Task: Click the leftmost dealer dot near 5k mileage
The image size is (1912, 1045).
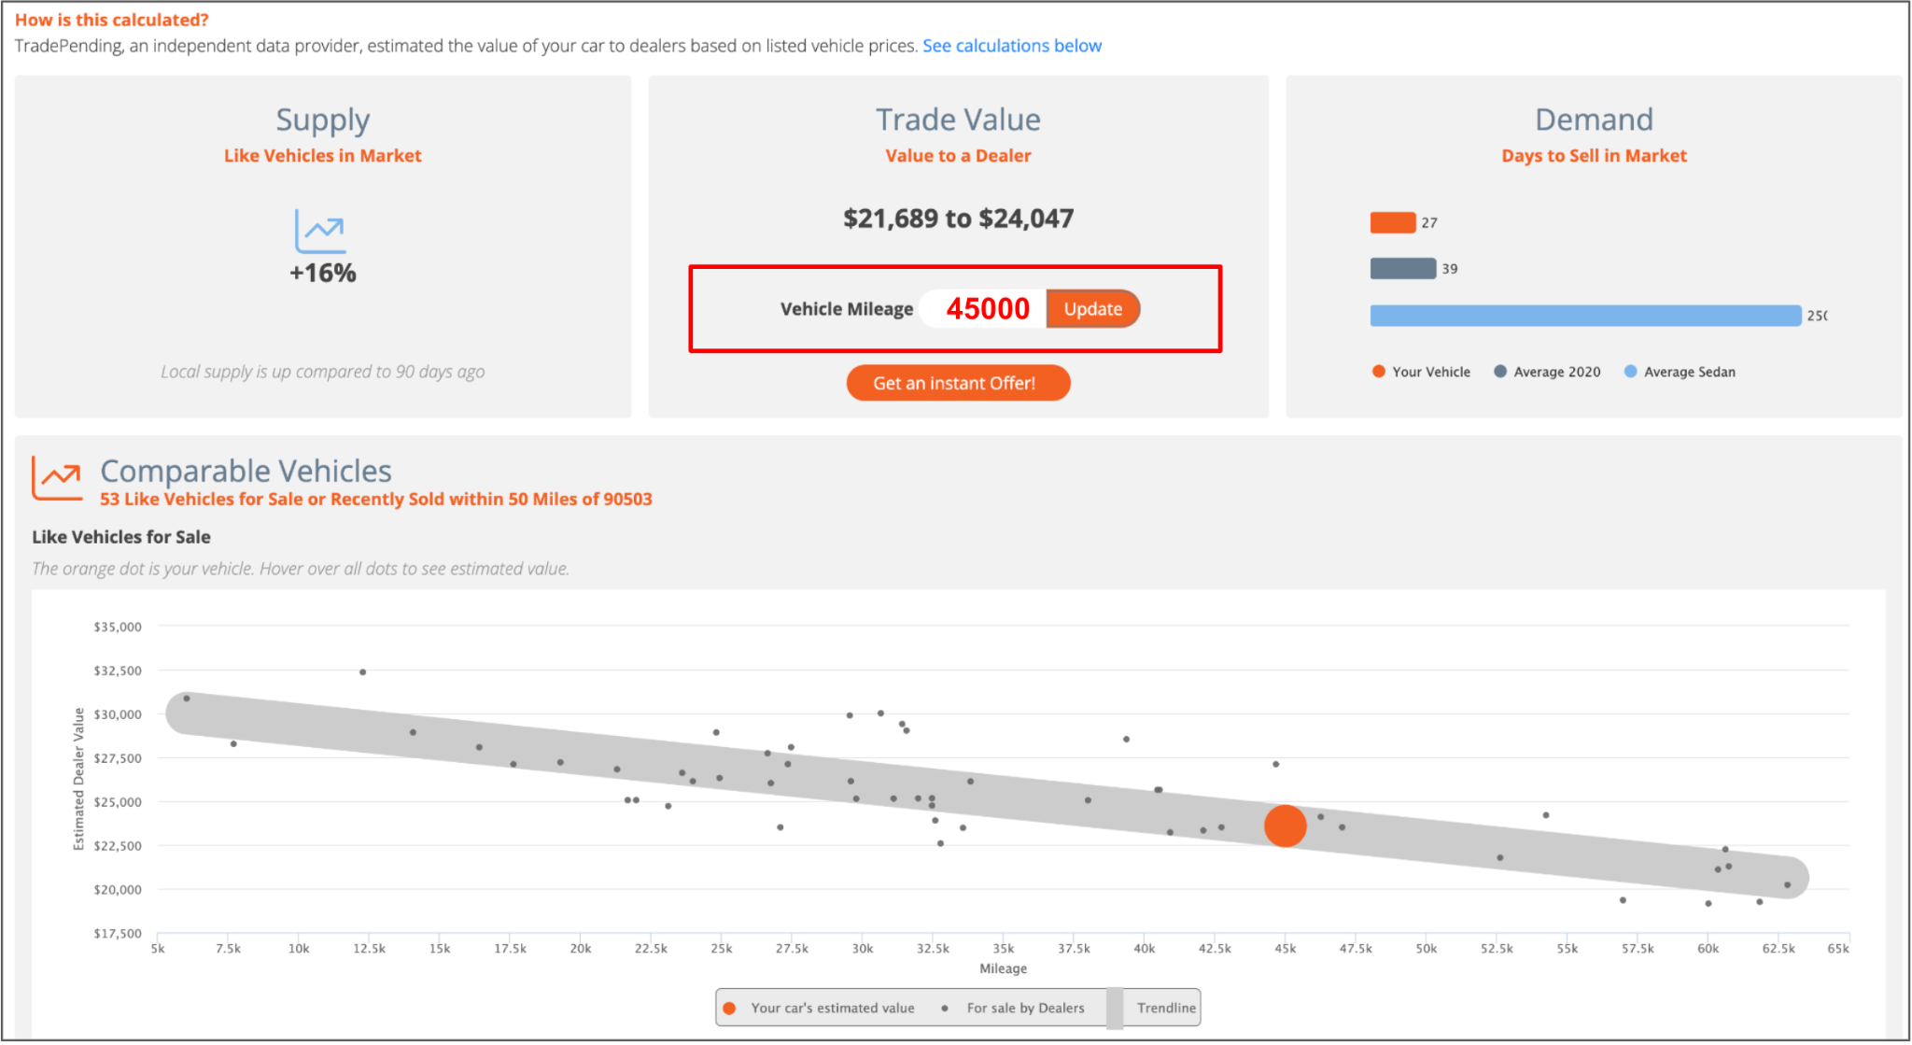Action: point(187,699)
